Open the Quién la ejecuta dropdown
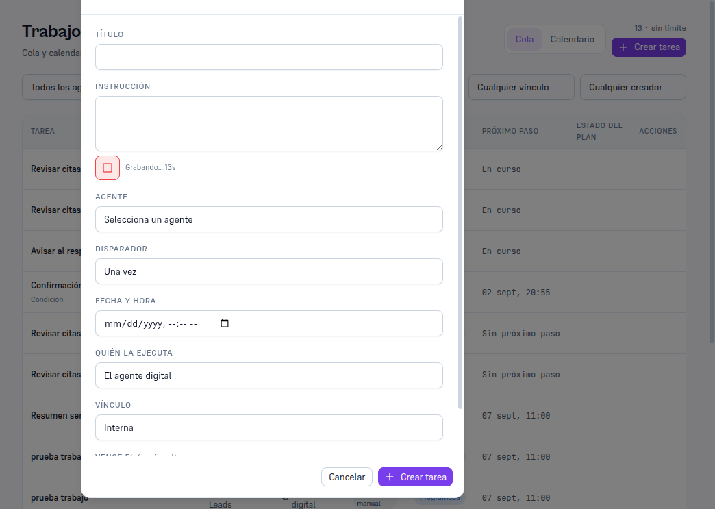The width and height of the screenshot is (715, 509). point(269,375)
